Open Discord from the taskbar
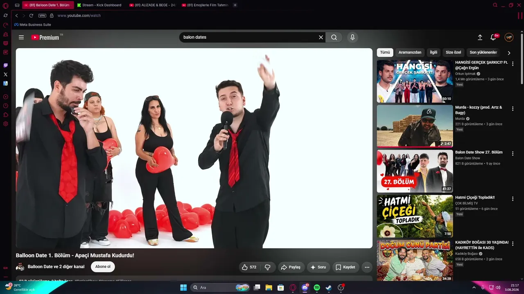Image resolution: width=524 pixels, height=294 pixels. coord(305,287)
